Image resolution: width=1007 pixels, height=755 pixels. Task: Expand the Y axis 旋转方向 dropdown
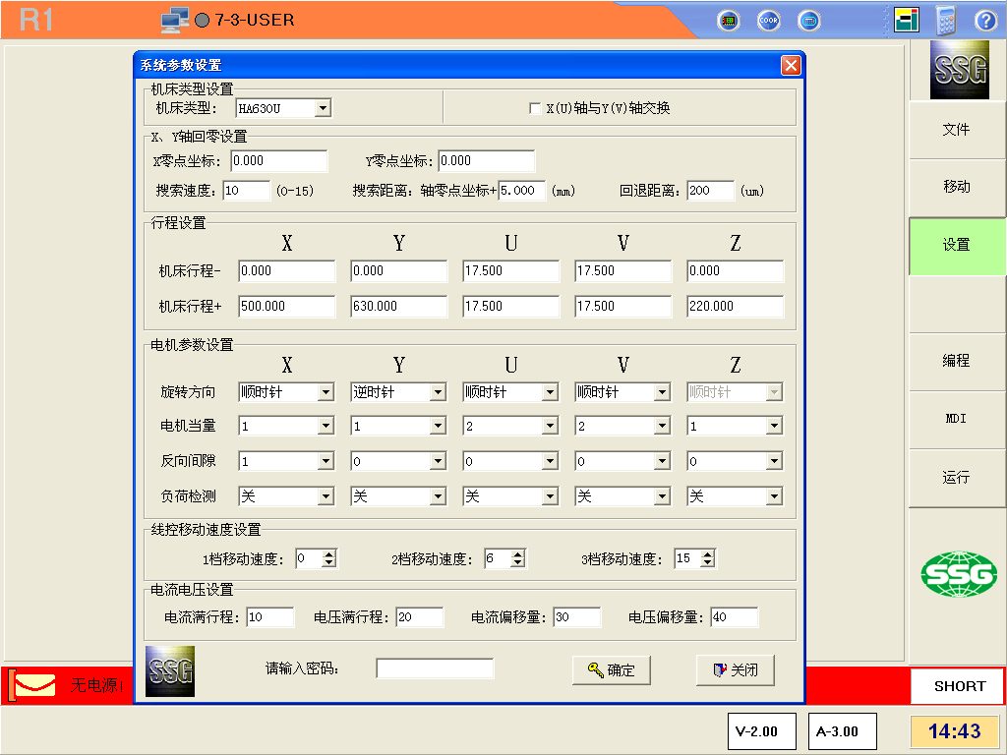click(x=438, y=392)
